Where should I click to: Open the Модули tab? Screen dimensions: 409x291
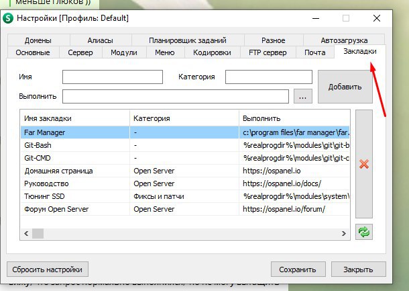124,52
